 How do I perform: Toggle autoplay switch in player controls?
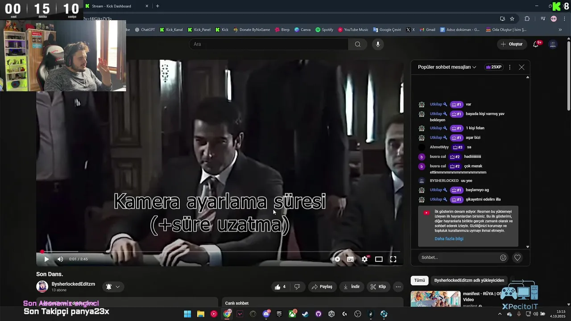[337, 259]
